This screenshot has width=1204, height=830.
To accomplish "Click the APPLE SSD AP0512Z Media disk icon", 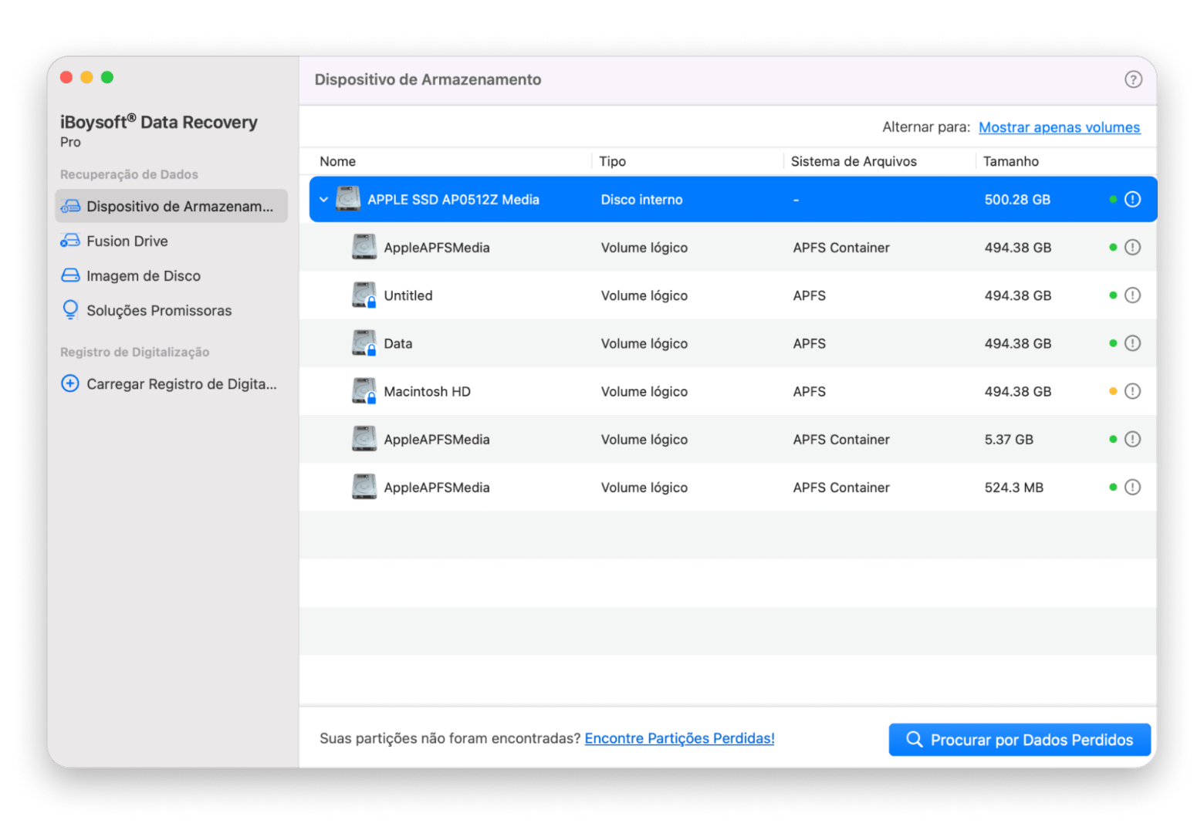I will coord(348,199).
